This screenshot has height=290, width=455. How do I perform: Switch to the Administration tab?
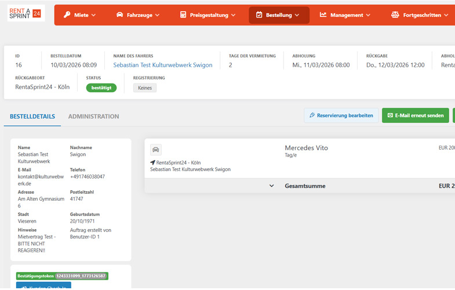[x=93, y=117]
